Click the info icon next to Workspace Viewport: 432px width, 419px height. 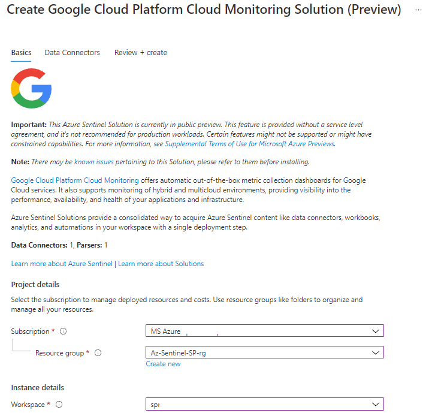pos(58,405)
